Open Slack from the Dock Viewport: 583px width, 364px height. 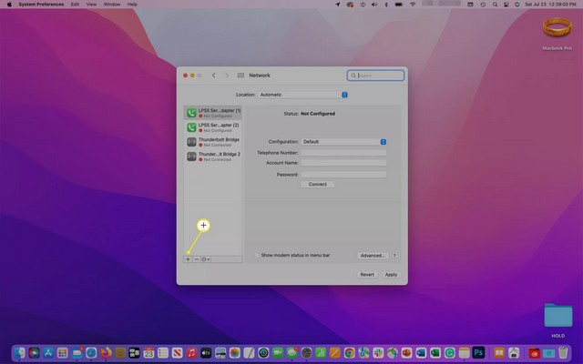point(378,352)
